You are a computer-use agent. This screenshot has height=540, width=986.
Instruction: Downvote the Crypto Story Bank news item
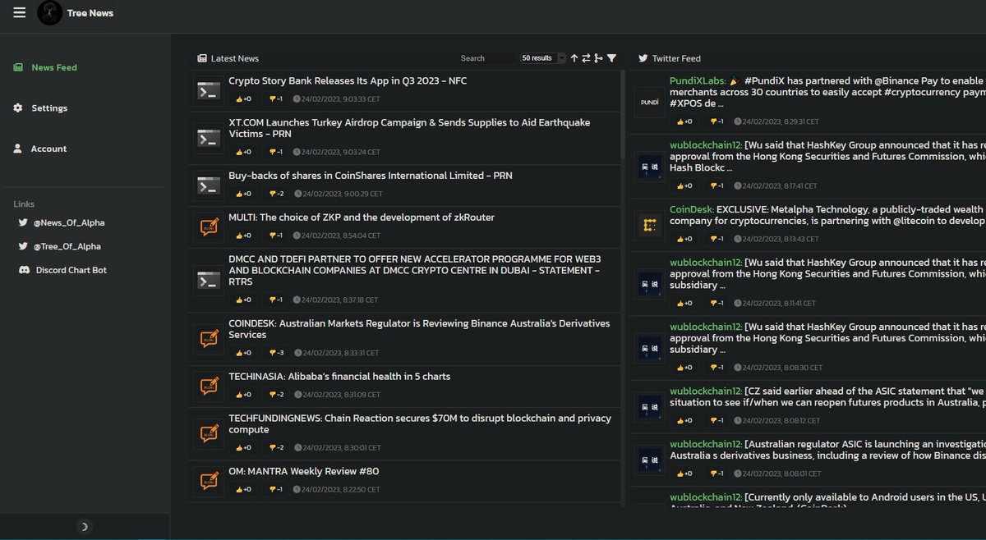tap(276, 98)
